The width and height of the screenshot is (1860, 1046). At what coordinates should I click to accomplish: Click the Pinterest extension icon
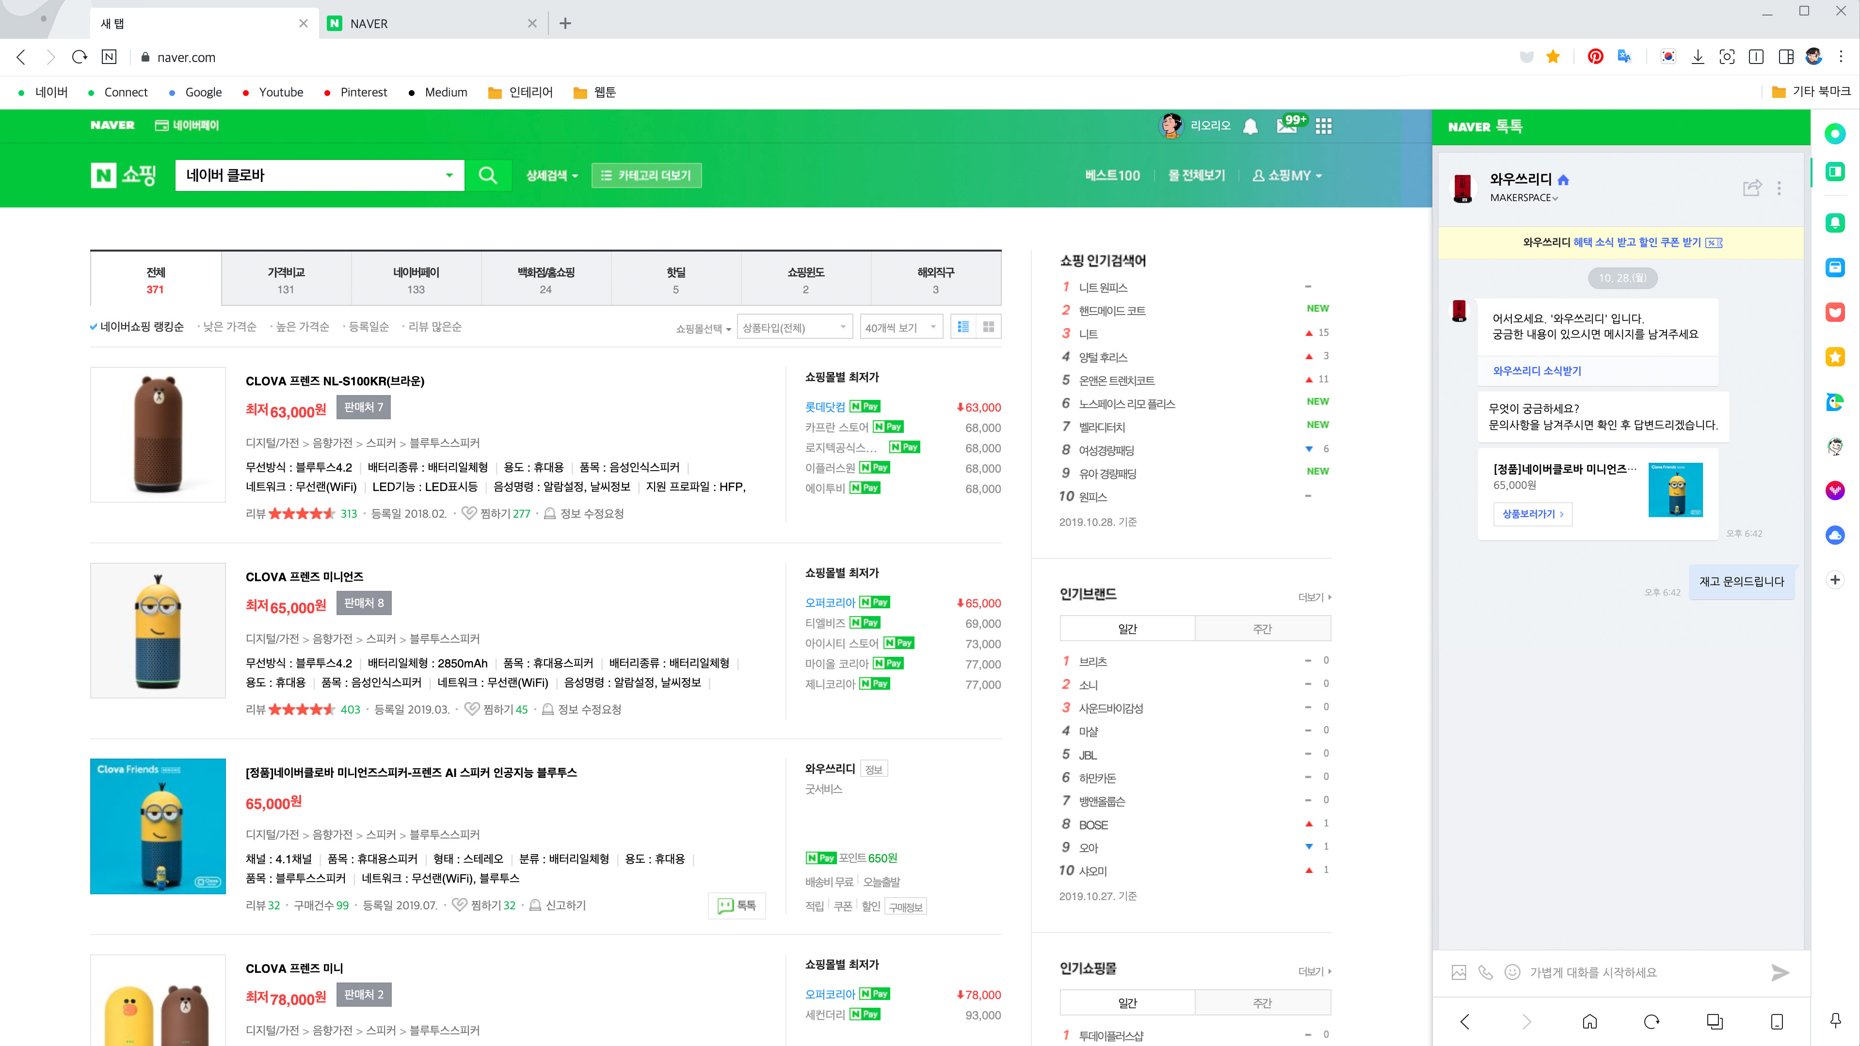pyautogui.click(x=1595, y=57)
